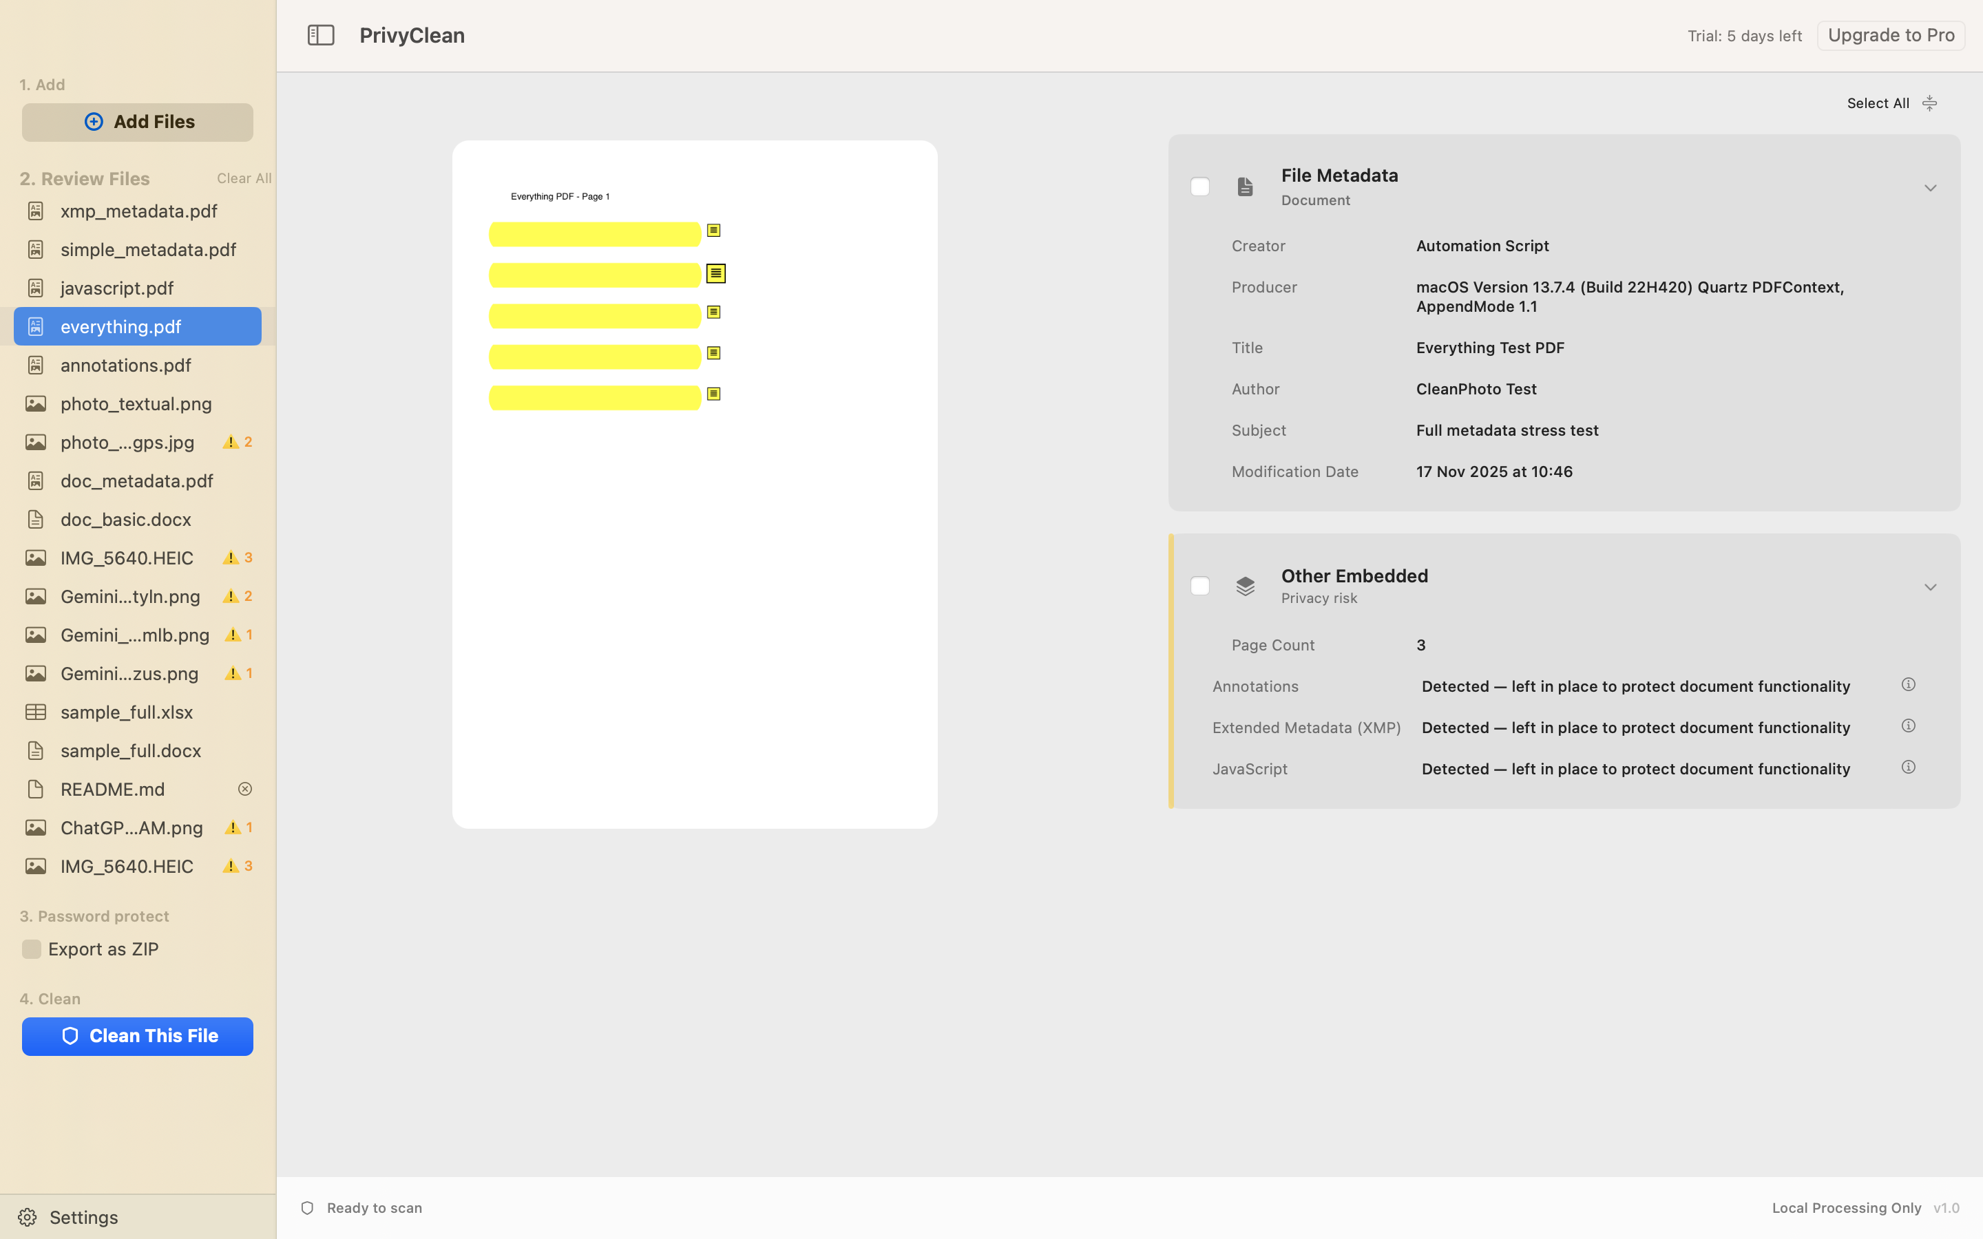Enable Export as ZIP option

31,949
